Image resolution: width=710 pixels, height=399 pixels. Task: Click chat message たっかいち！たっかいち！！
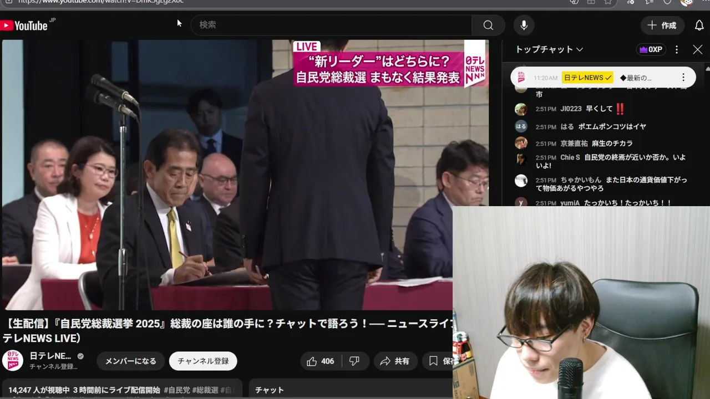(627, 203)
